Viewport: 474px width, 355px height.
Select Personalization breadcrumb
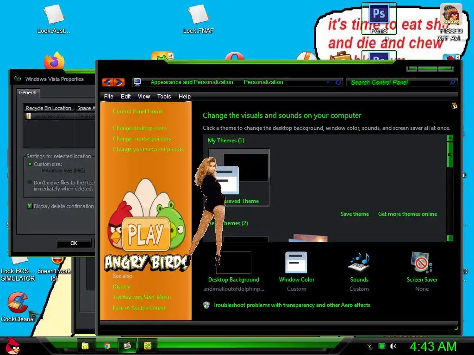[x=263, y=82]
